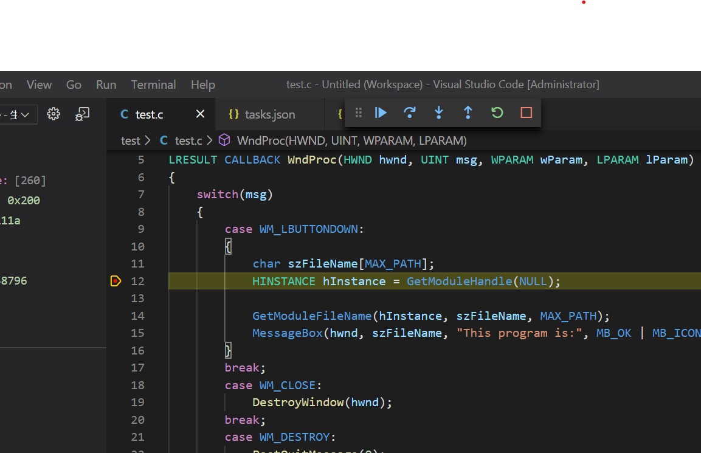701x453 pixels.
Task: Open the Run menu
Action: click(x=106, y=85)
